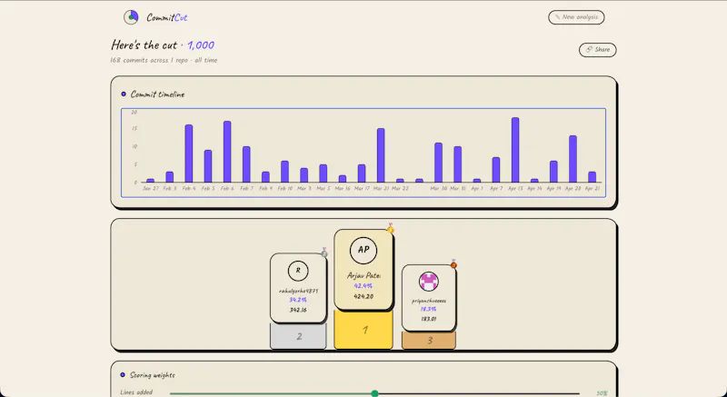Viewport: 727px width, 397px height.
Task: Click the bronze medal on rank 3 card
Action: tap(453, 264)
